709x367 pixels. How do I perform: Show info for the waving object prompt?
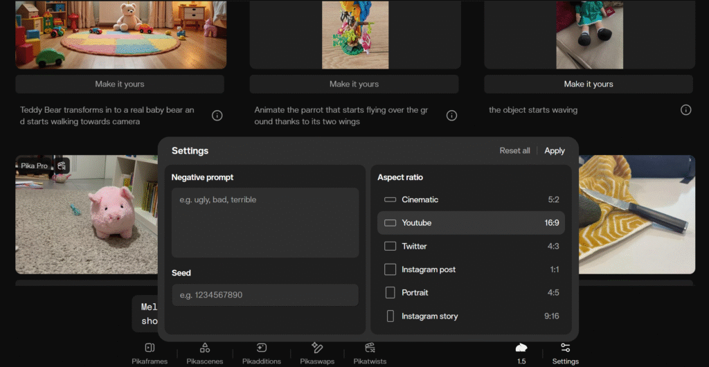click(685, 110)
